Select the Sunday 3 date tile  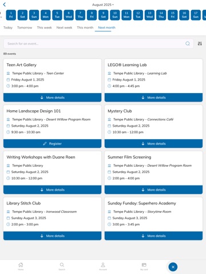point(34,15)
